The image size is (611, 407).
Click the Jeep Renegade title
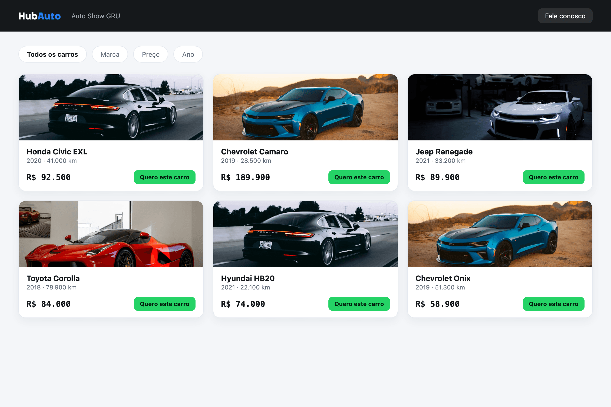click(x=444, y=152)
